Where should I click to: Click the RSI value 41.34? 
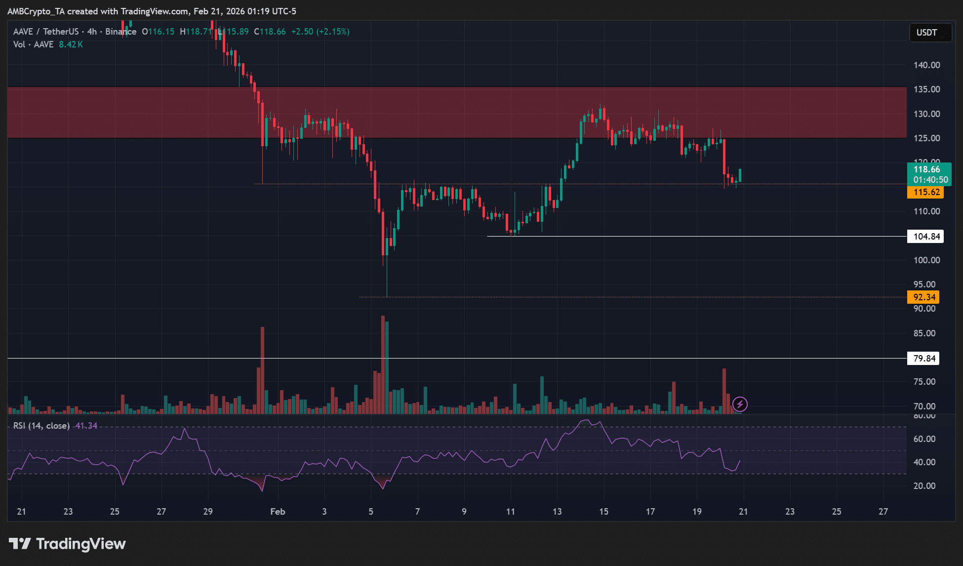pos(86,426)
